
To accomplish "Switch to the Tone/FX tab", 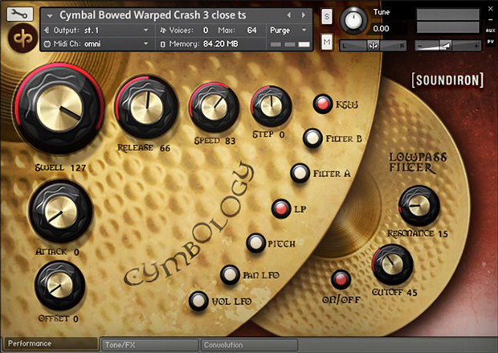I will (x=149, y=345).
